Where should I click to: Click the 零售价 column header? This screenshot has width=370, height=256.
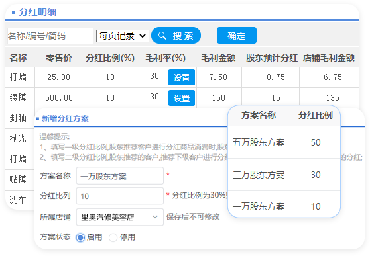[59, 58]
